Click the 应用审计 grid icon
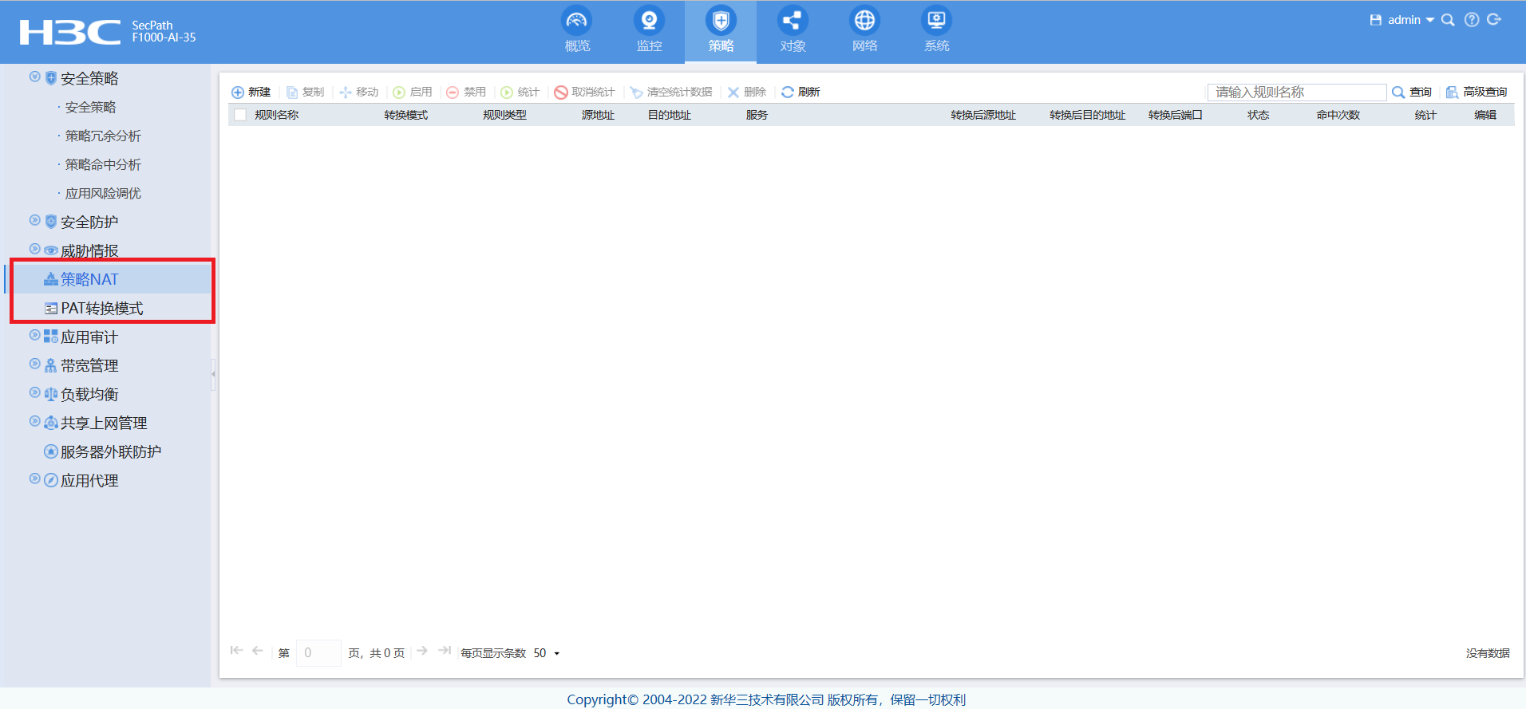This screenshot has height=709, width=1526. point(51,337)
